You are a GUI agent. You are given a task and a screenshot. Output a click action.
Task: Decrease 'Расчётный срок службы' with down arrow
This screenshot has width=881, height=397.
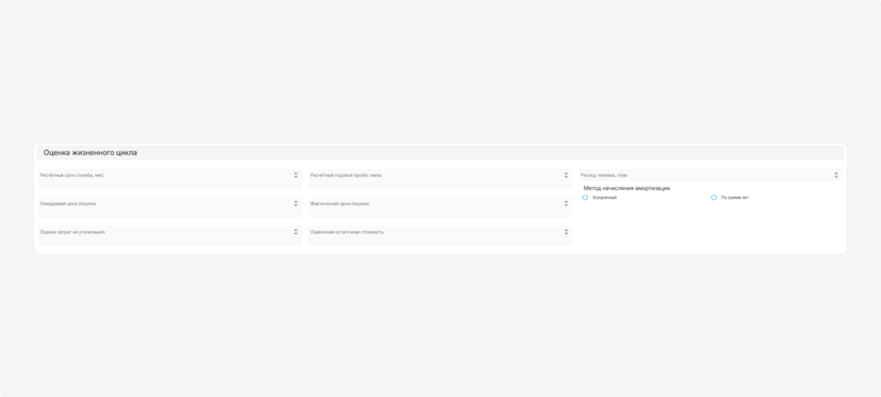pos(296,177)
